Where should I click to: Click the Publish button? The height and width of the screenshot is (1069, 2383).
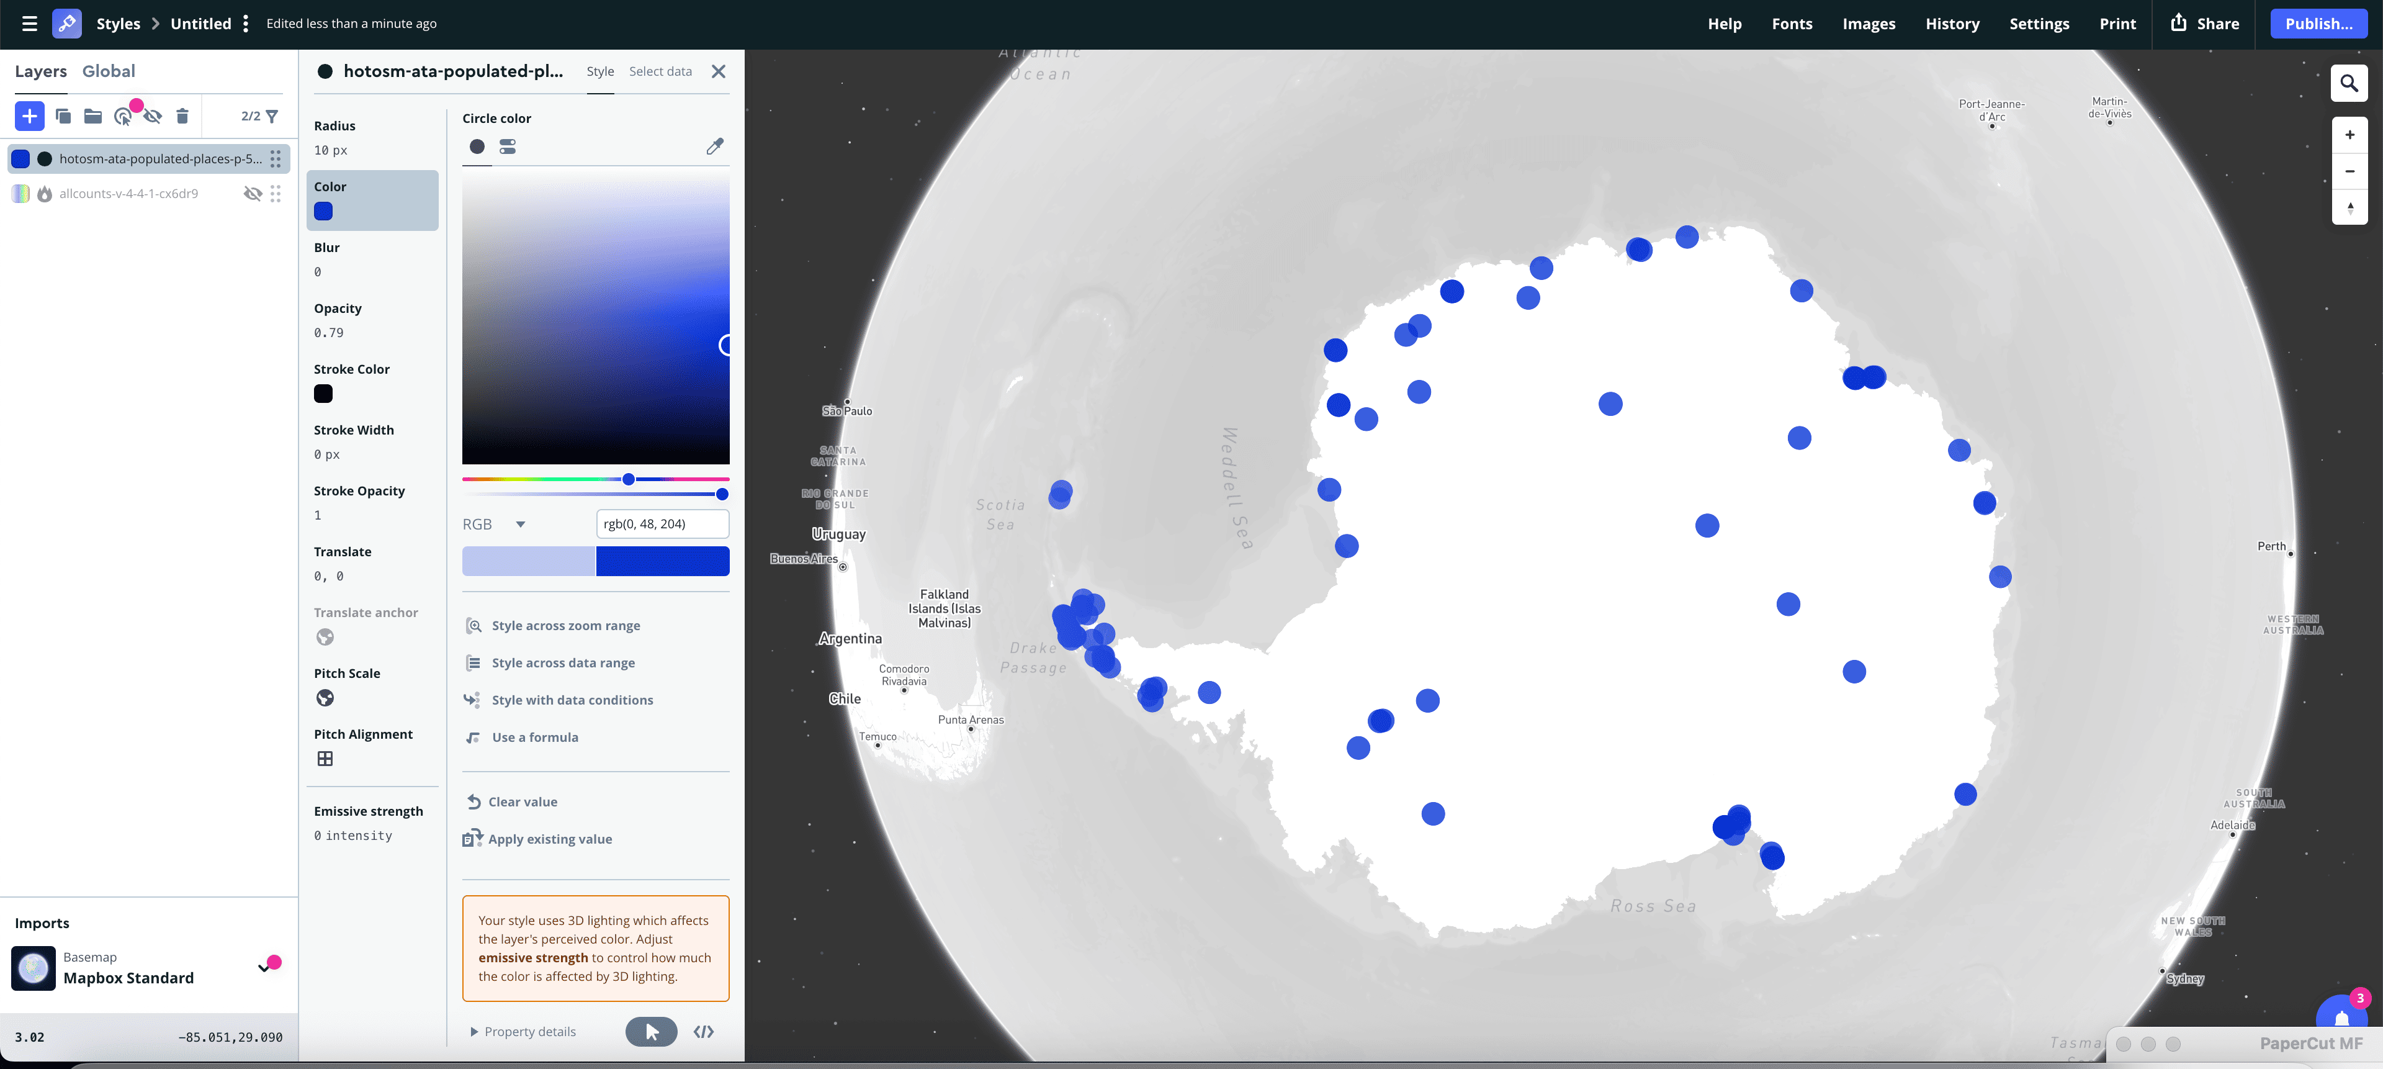[x=2318, y=23]
